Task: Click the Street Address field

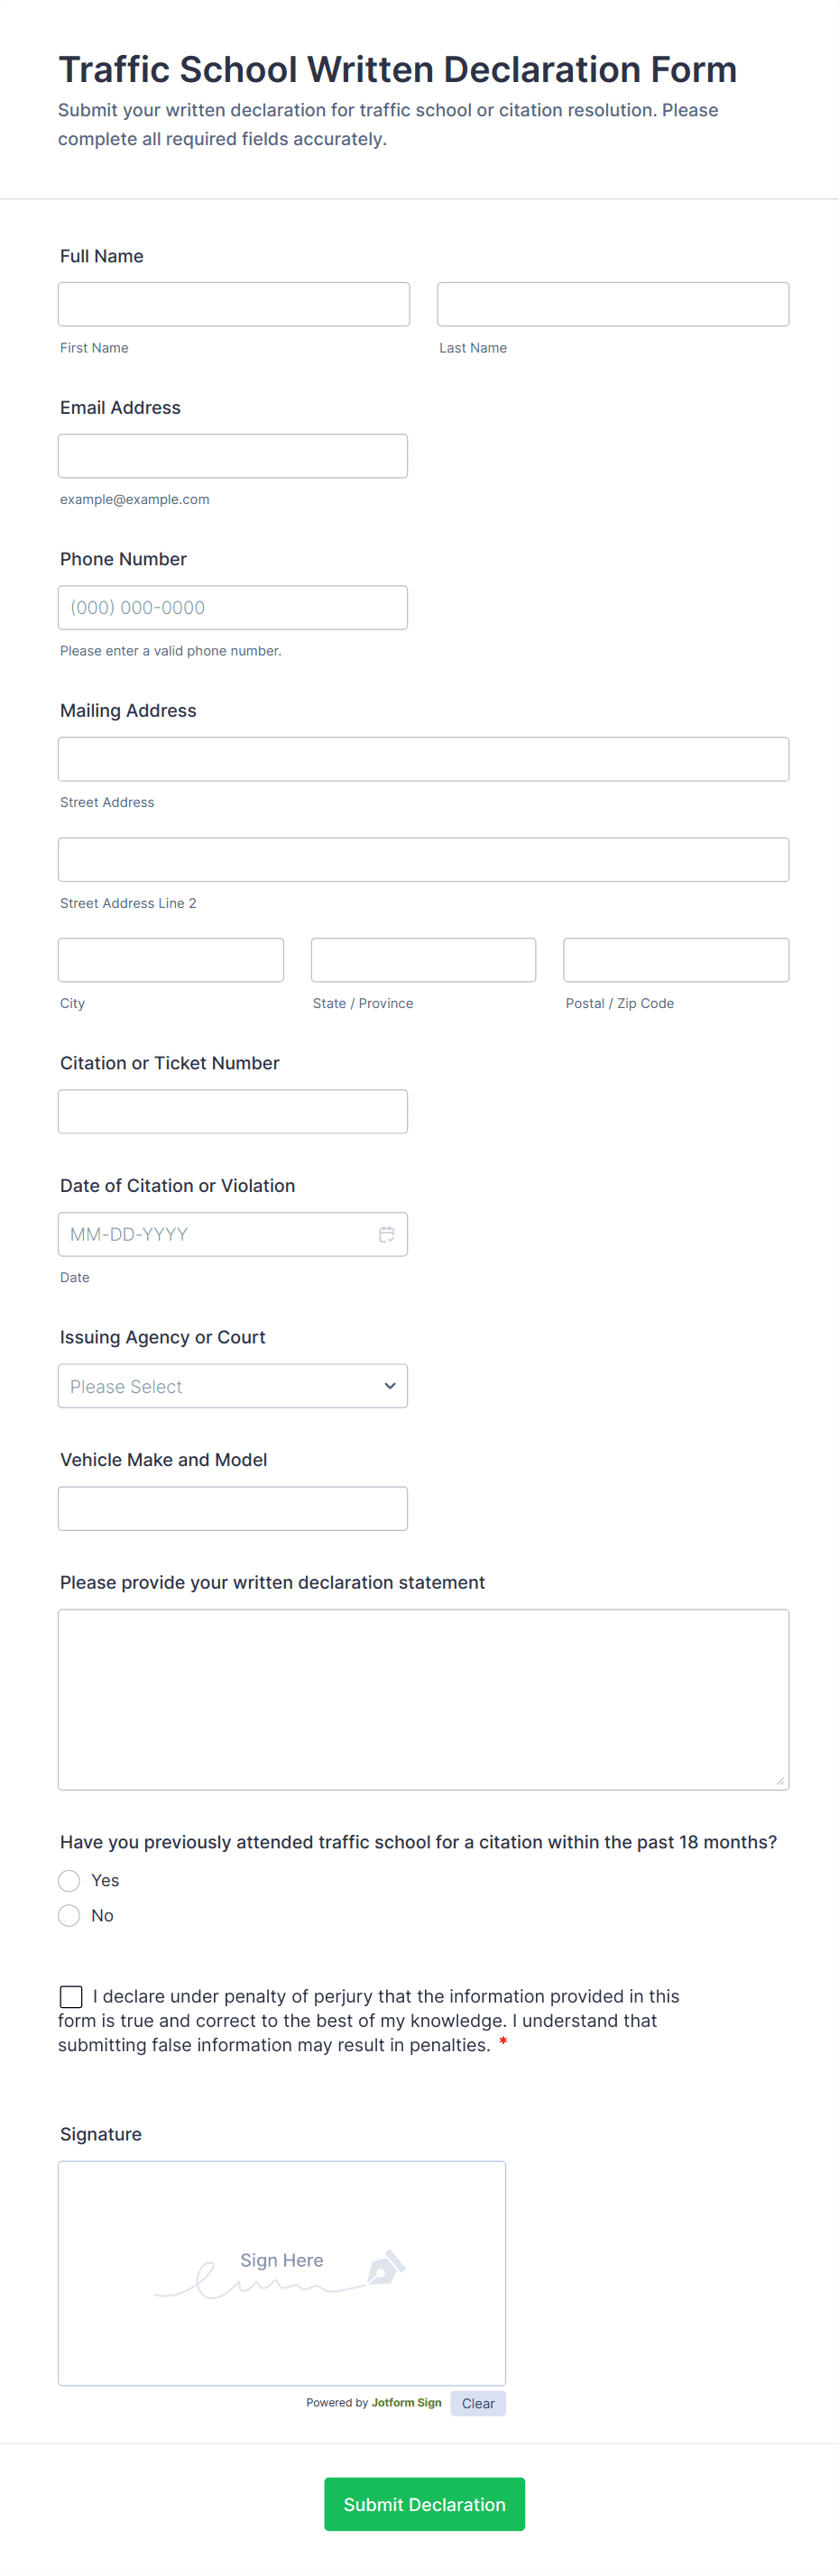Action: pyautogui.click(x=423, y=759)
